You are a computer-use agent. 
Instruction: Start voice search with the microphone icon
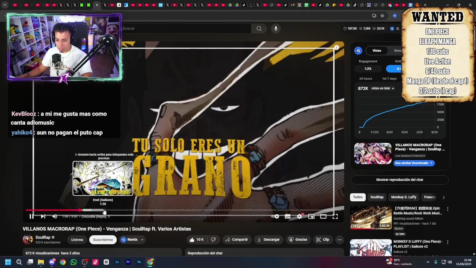[276, 28]
